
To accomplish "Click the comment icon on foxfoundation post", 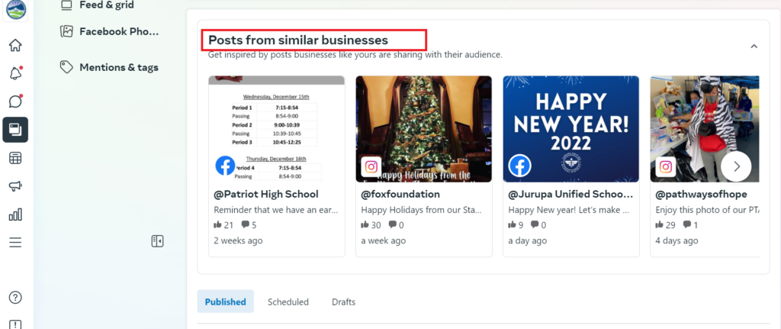I will [393, 225].
